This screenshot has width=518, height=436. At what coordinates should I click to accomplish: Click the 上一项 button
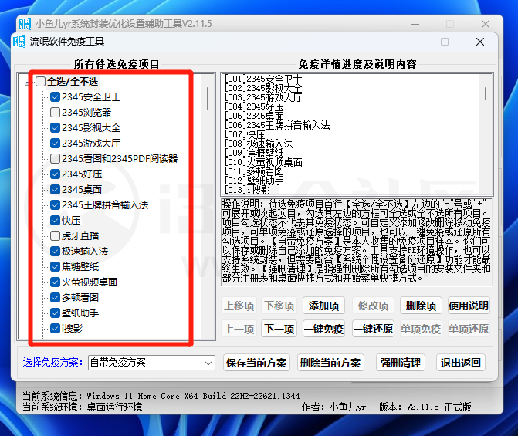239,329
